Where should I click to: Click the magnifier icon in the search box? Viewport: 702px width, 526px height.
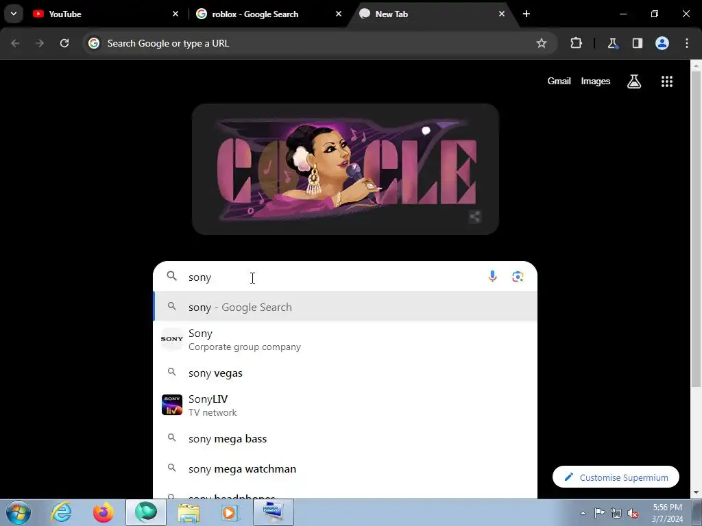[x=172, y=277]
